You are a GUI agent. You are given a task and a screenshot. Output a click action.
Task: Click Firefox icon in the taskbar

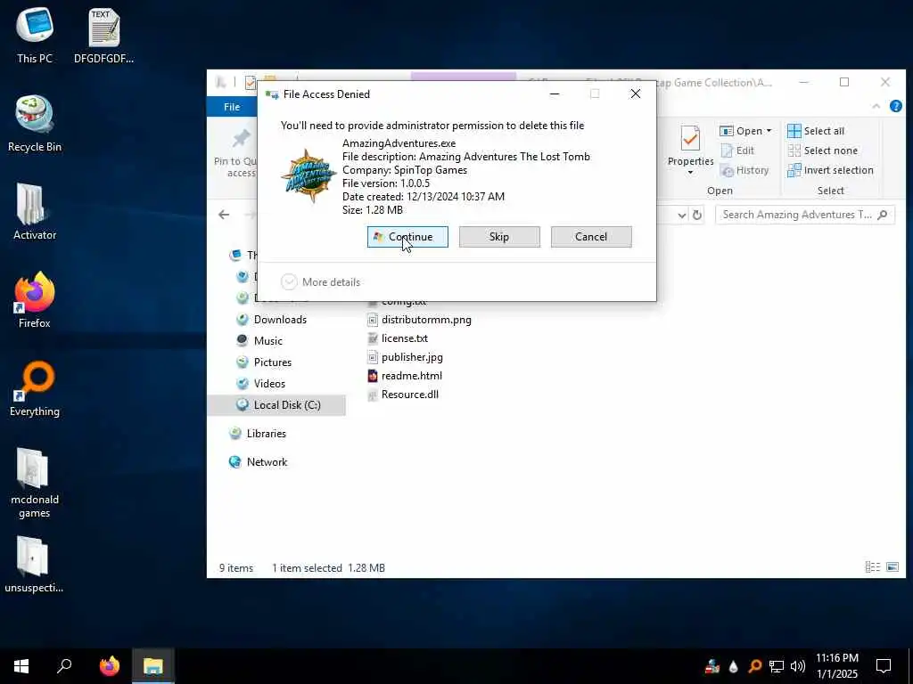pyautogui.click(x=109, y=666)
